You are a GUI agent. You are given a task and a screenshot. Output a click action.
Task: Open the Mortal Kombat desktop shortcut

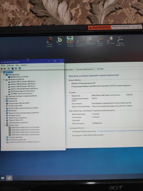[x=50, y=42]
